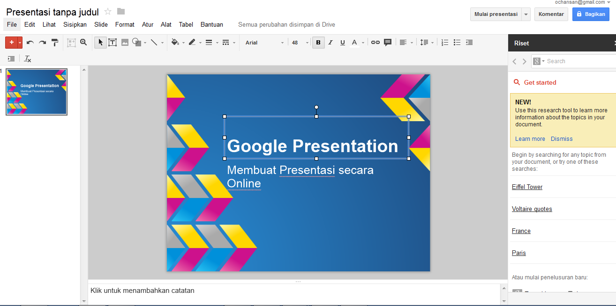Click the undo arrow icon

(x=30, y=43)
